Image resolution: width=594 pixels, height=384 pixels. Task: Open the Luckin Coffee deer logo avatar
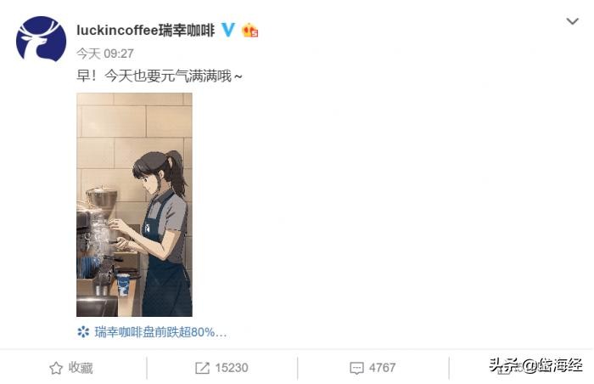pos(41,39)
